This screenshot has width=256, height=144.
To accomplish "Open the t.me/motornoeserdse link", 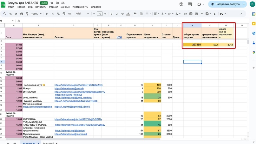I will coord(37,107).
